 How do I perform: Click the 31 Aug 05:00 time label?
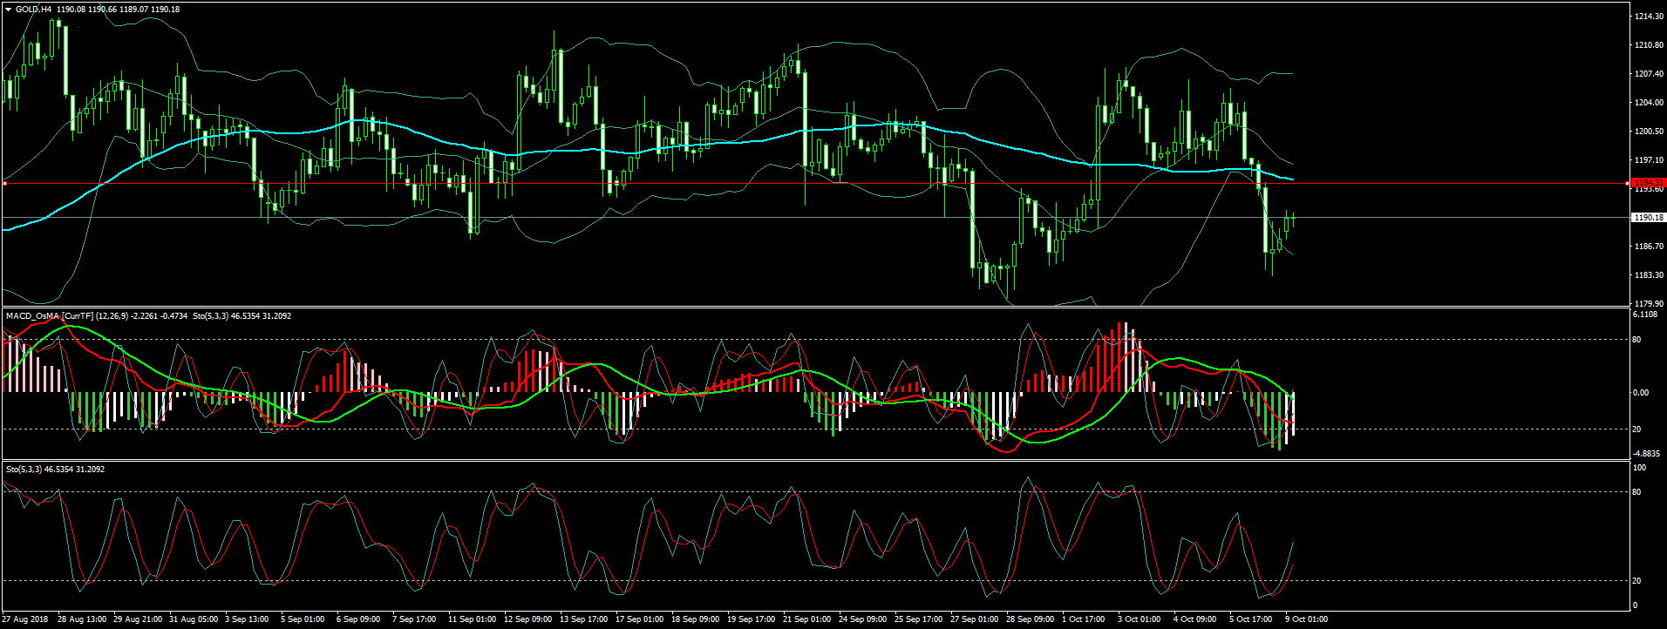pyautogui.click(x=194, y=619)
